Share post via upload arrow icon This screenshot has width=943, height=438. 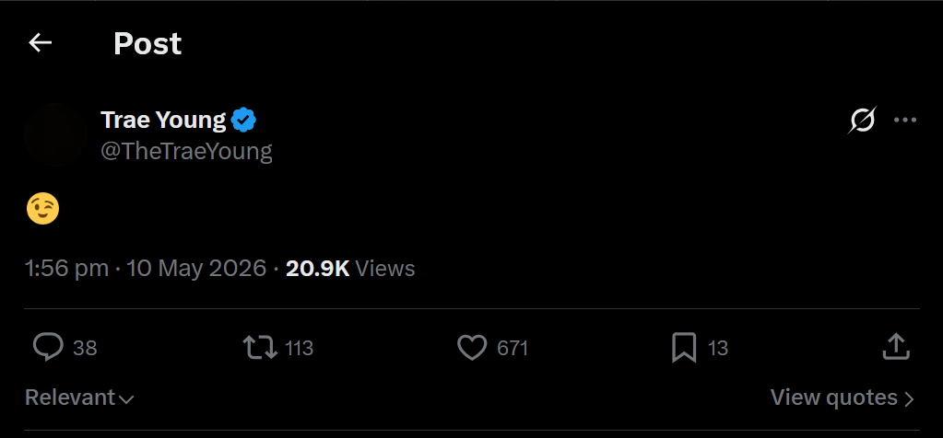click(895, 346)
